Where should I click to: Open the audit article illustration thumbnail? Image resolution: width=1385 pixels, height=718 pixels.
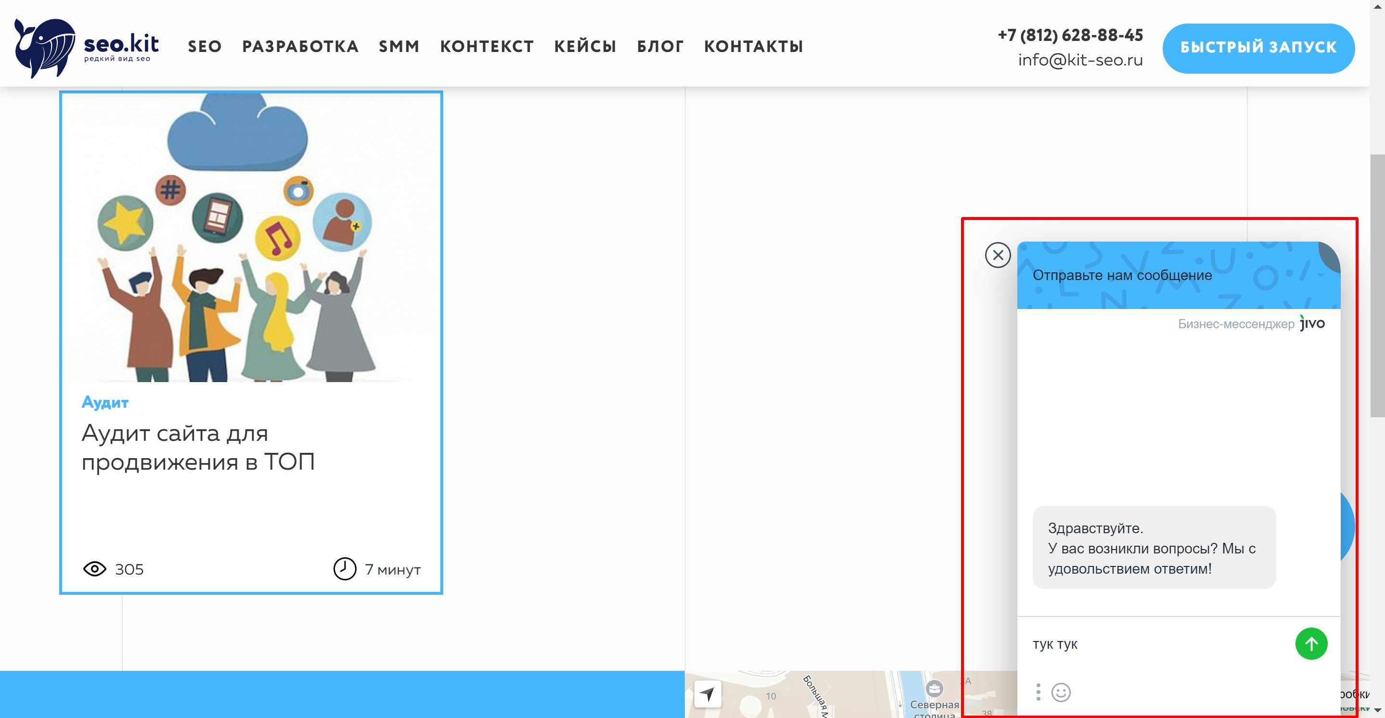pyautogui.click(x=251, y=238)
